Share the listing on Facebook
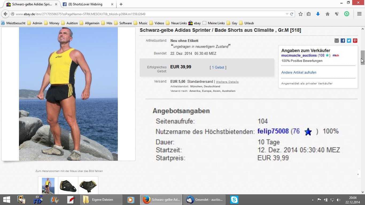This screenshot has height=205, width=365. click(343, 41)
